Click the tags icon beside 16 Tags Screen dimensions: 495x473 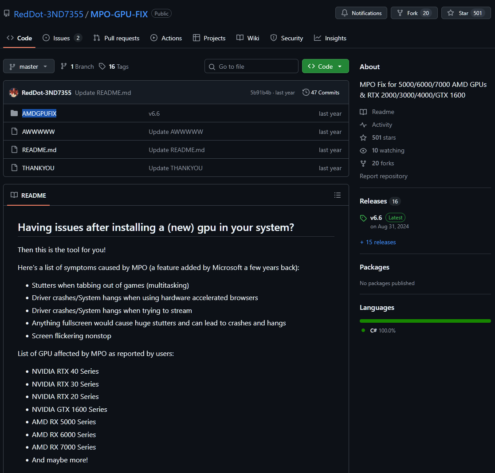[x=102, y=66]
